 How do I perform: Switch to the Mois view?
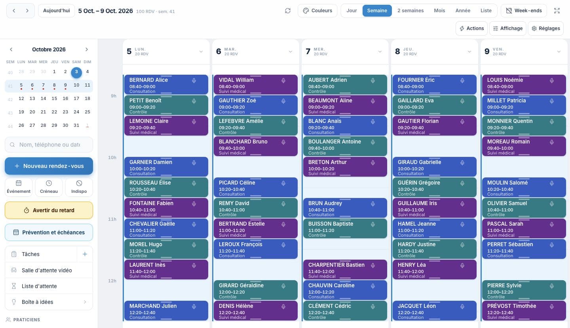(439, 11)
